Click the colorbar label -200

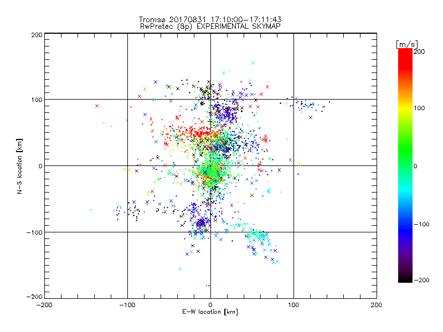[421, 280]
